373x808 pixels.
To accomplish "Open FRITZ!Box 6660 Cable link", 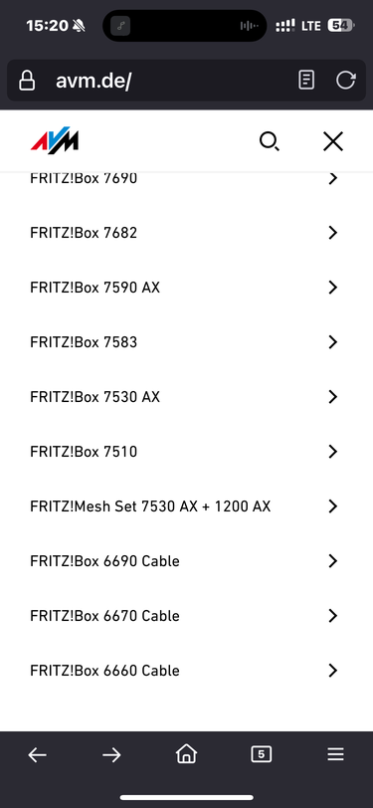I will (x=187, y=671).
